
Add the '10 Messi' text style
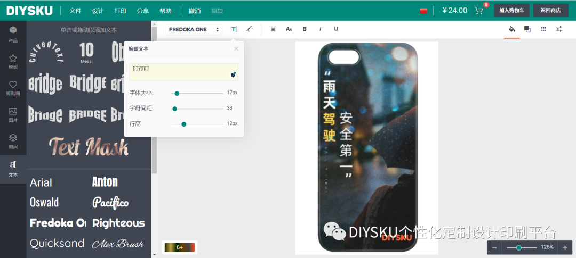[87, 53]
